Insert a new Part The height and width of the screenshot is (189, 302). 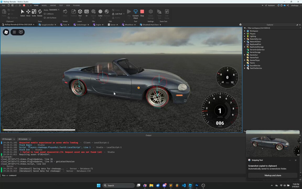[80, 13]
